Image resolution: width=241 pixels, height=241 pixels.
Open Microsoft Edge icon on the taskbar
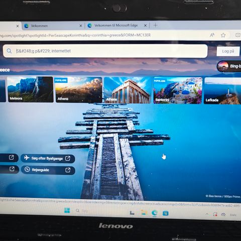pos(154,213)
